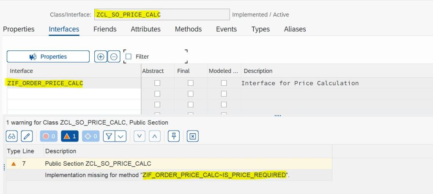
Task: Click the plus icon to add interface row
Action: point(101,57)
